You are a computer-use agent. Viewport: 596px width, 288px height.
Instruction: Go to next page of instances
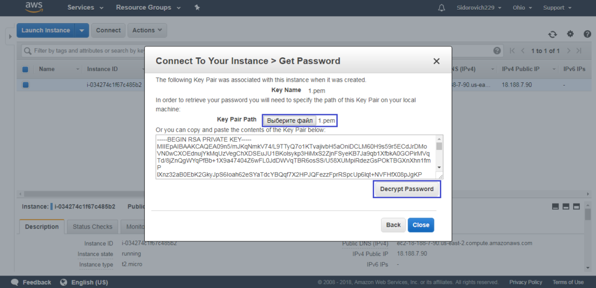tap(568, 50)
